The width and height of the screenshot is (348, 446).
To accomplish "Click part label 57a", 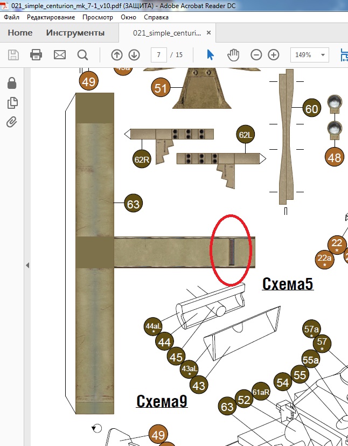I will [311, 329].
